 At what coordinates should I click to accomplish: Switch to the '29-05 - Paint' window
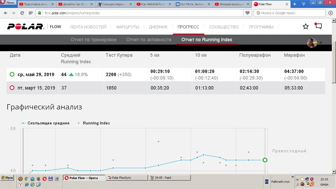tap(170, 178)
